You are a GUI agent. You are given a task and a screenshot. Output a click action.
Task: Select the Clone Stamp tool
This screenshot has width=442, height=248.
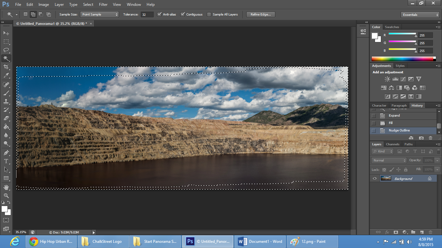(6, 101)
